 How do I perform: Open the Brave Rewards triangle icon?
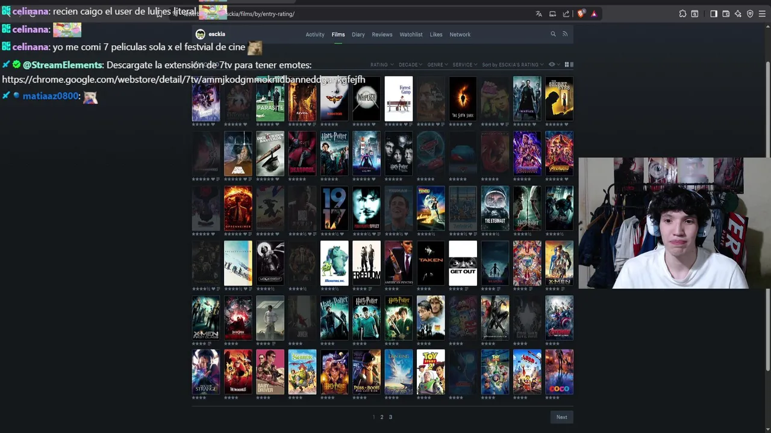[x=594, y=14]
